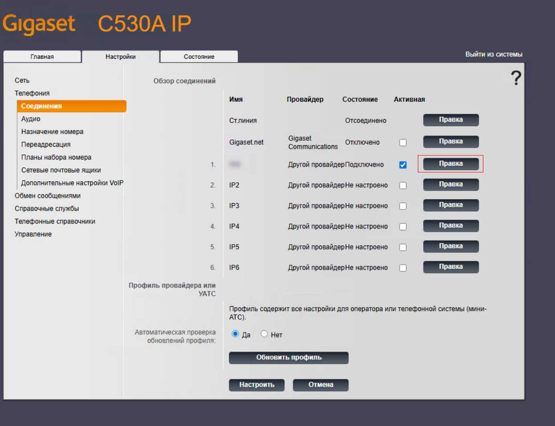The width and height of the screenshot is (555, 426).
Task: Uncheck the active checkbox for connection 1
Action: [403, 165]
